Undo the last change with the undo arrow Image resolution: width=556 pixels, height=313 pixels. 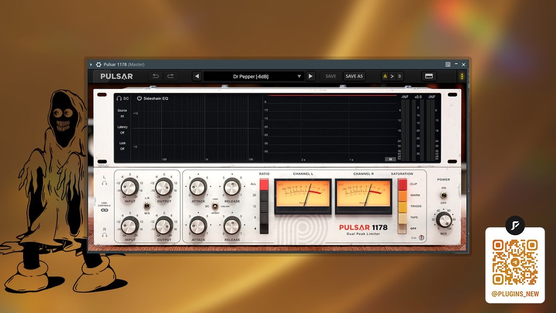(x=156, y=76)
